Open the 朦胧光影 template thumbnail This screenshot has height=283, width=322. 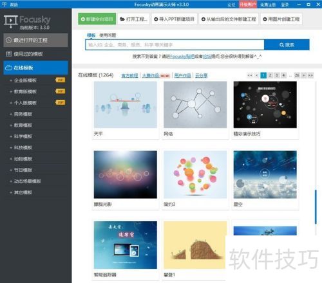coord(126,174)
